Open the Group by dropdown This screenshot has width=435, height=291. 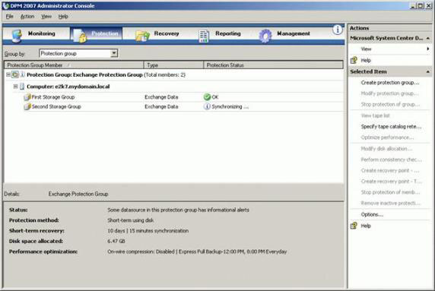tap(114, 53)
